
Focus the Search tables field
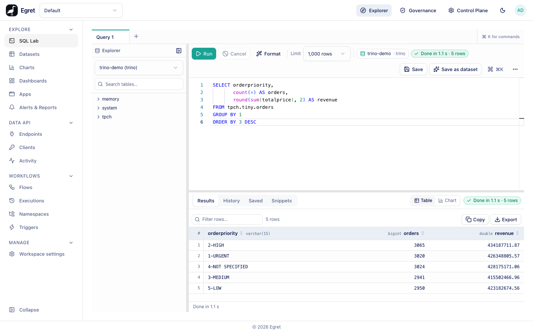click(139, 84)
